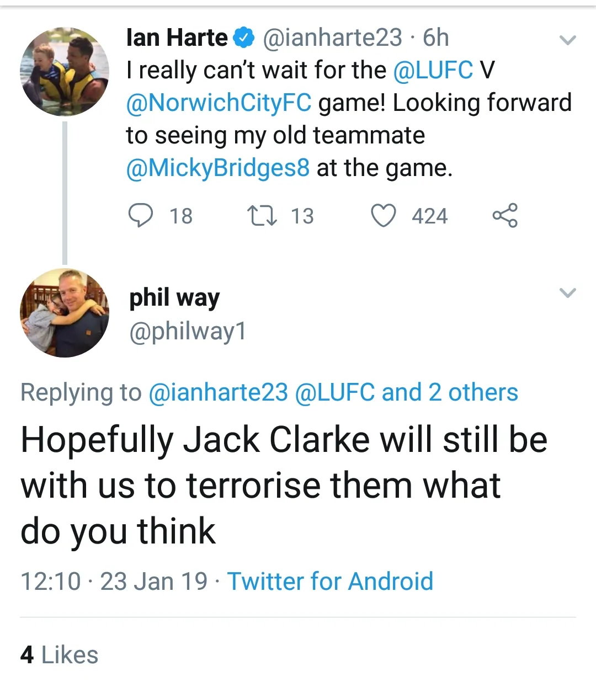
Task: Click Ian Harte's verified badge
Action: (243, 38)
